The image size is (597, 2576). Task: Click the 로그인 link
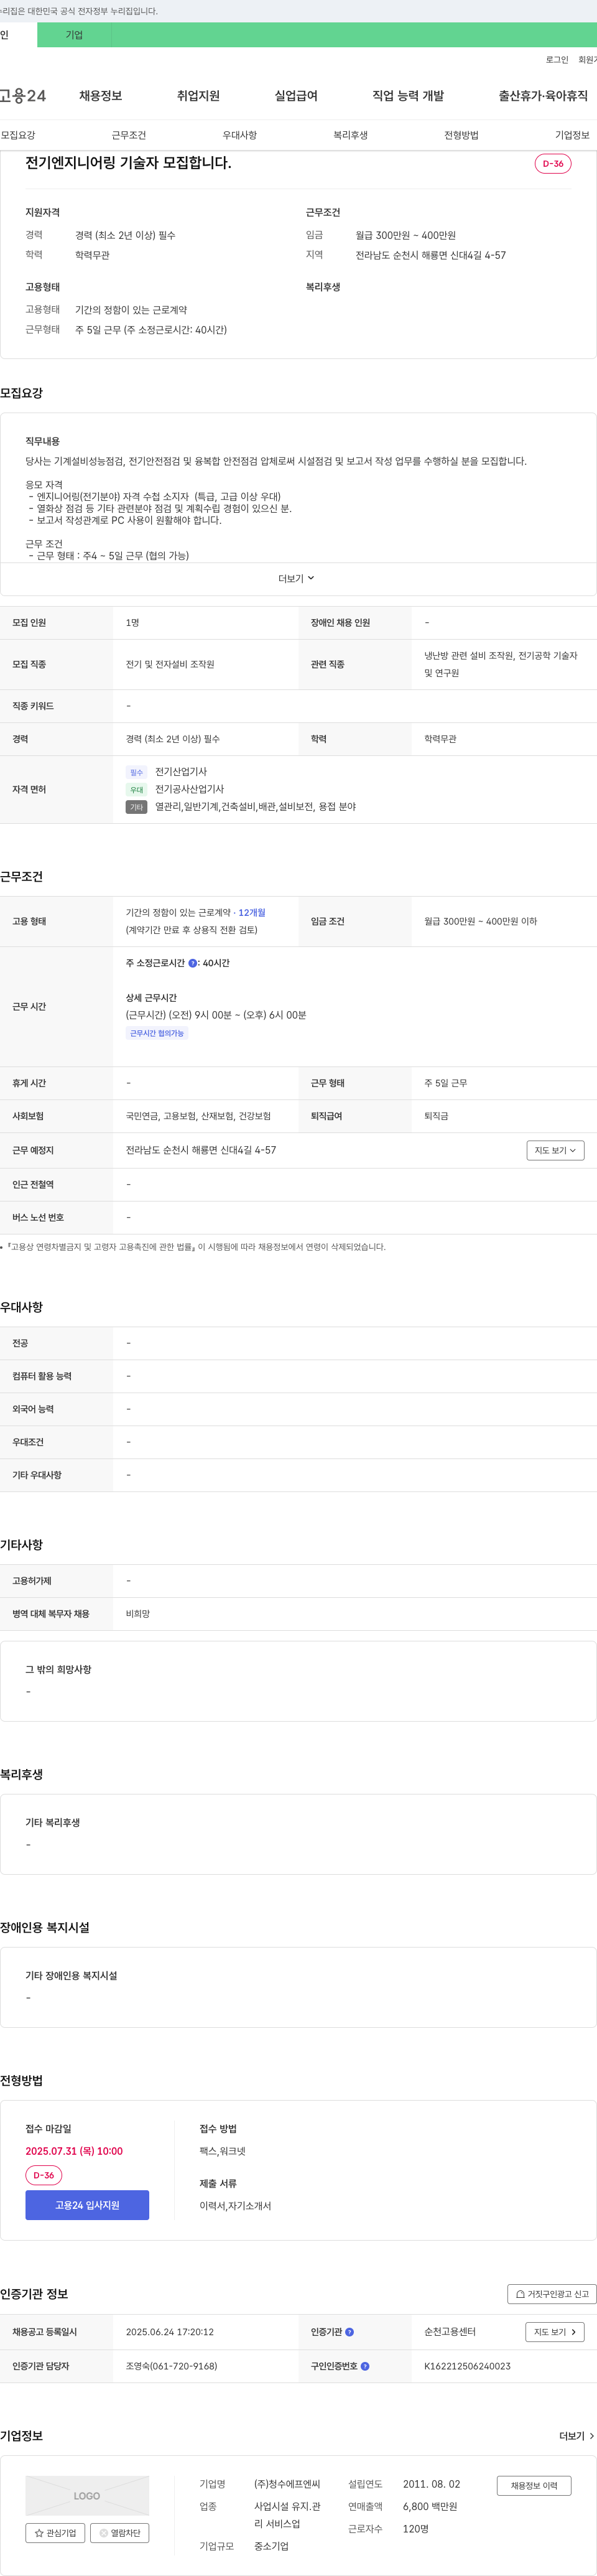pyautogui.click(x=556, y=60)
